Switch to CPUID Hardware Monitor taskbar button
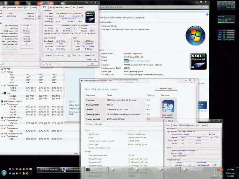This screenshot has width=239, height=179. 192,170
